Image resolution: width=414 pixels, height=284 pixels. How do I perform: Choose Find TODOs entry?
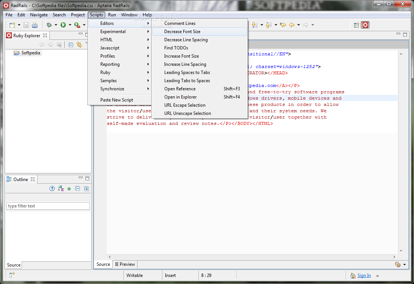[200, 48]
